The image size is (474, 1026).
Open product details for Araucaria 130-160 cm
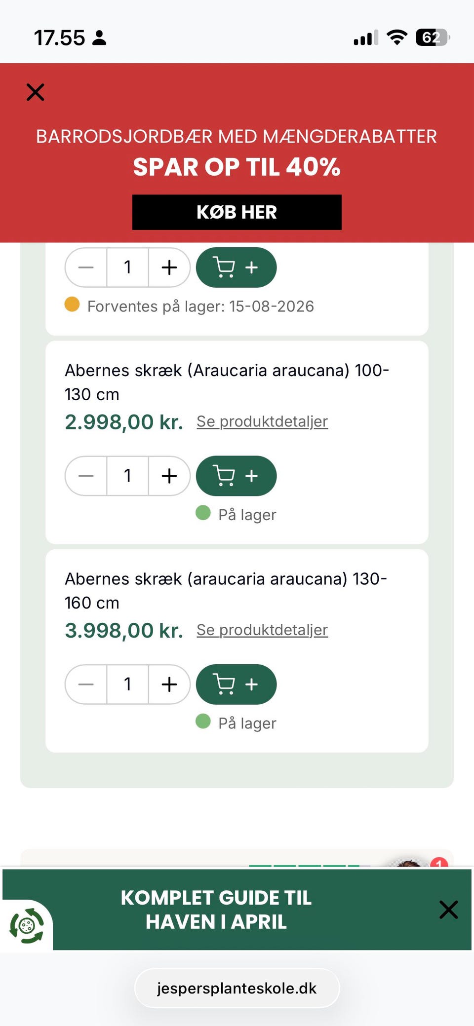click(262, 630)
